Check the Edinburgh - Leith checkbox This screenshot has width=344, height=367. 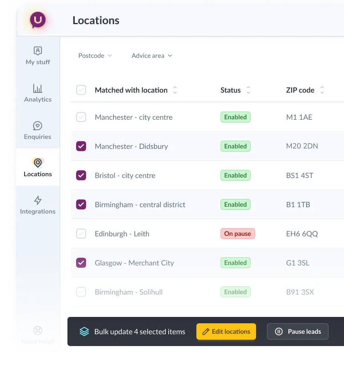click(x=81, y=234)
